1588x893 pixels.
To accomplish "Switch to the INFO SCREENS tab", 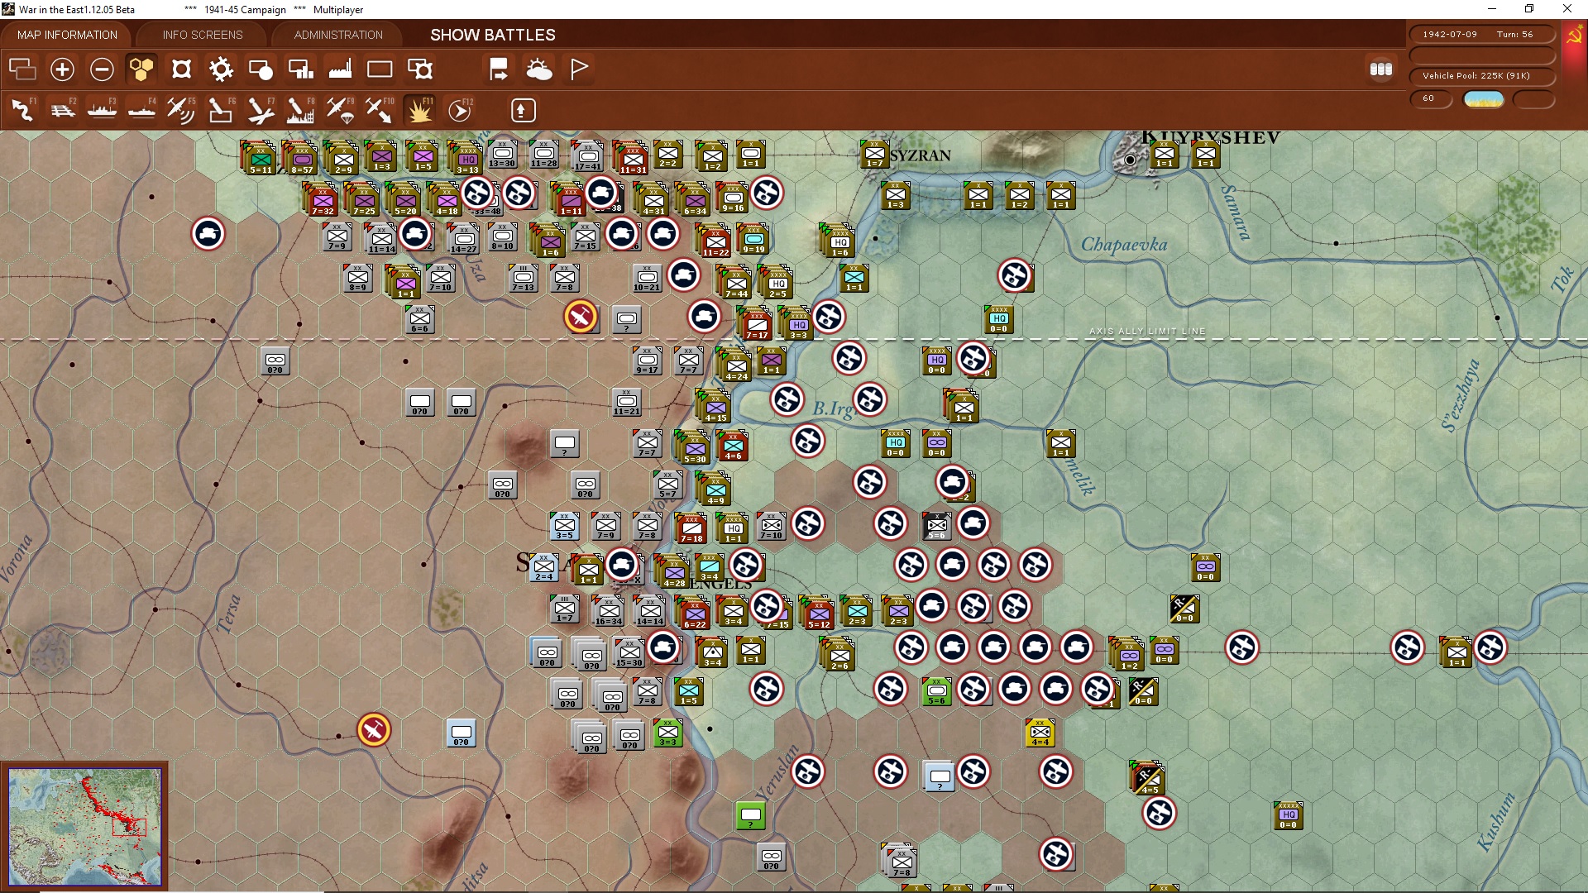I will pos(203,35).
